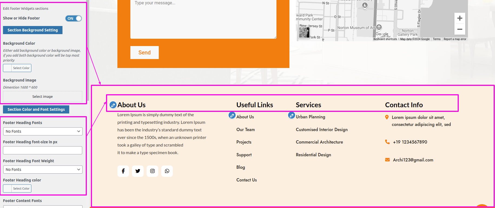Switch the map satellite view thumbnail
The image size is (495, 208).
pos(304,33)
